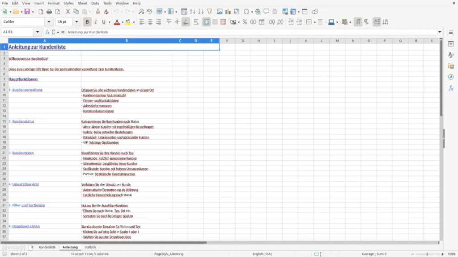Switch to the Statistik sheet tab
This screenshot has width=458, height=257.
[90, 247]
